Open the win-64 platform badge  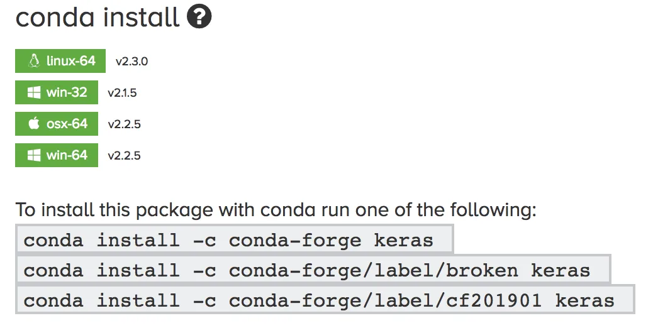click(57, 155)
